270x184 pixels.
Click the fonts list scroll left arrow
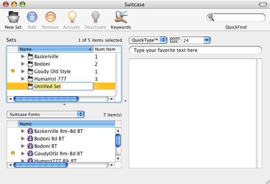[10, 165]
